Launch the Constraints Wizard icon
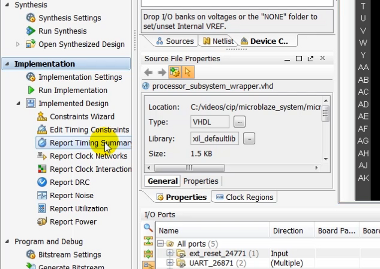Image resolution: width=380 pixels, height=269 pixels. [42, 117]
